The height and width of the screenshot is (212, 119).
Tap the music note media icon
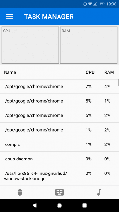(99, 192)
